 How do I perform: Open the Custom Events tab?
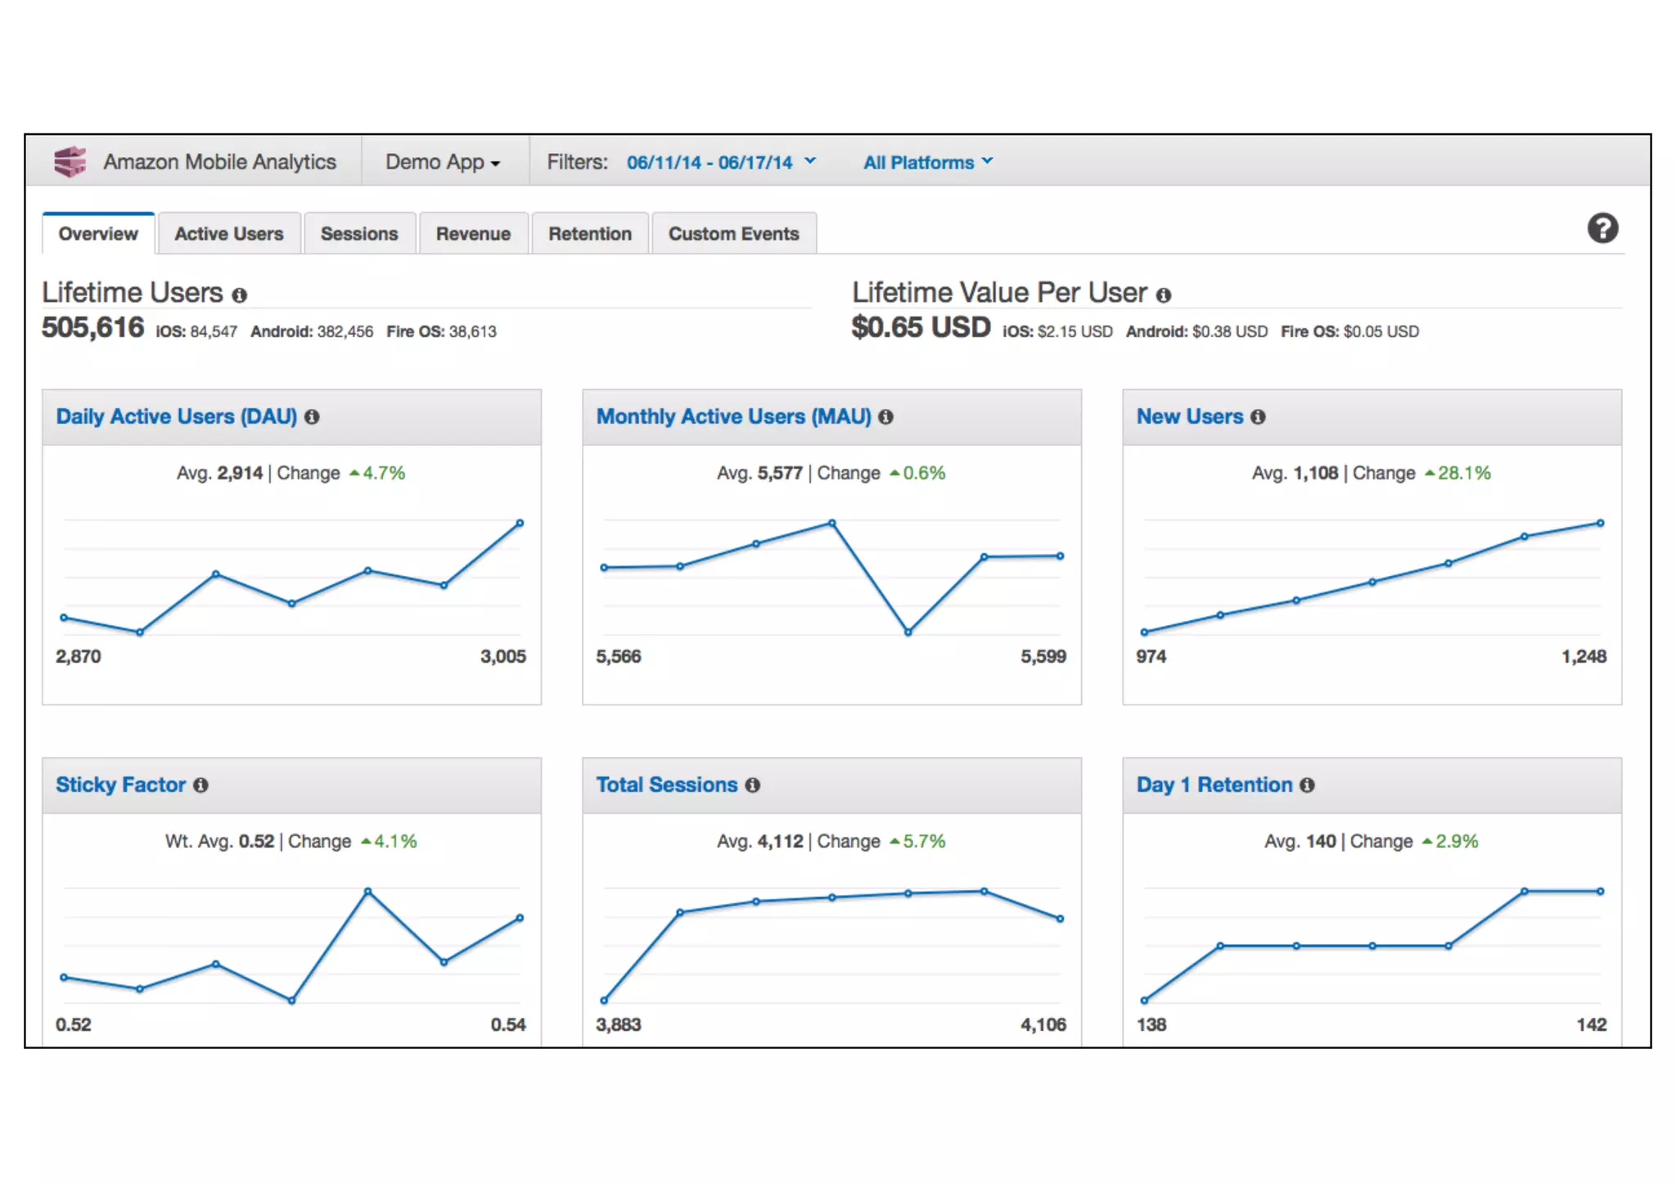pos(734,234)
